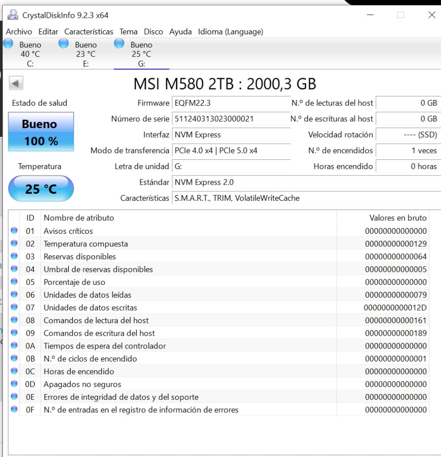
Task: Select the Apagados no seguros attribute name
Action: tap(82, 384)
